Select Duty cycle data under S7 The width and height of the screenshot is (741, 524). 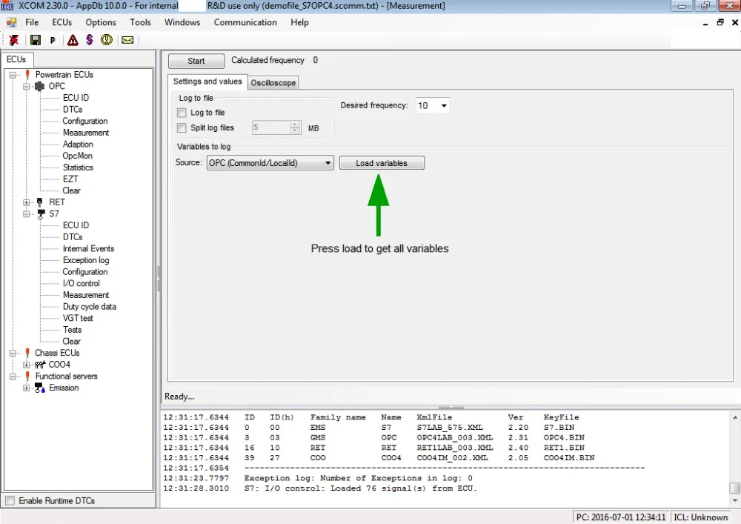click(x=90, y=307)
